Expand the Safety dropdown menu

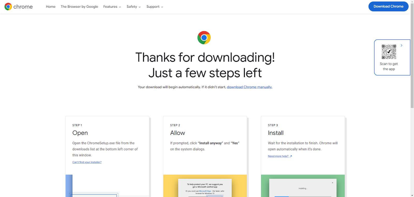pyautogui.click(x=134, y=7)
